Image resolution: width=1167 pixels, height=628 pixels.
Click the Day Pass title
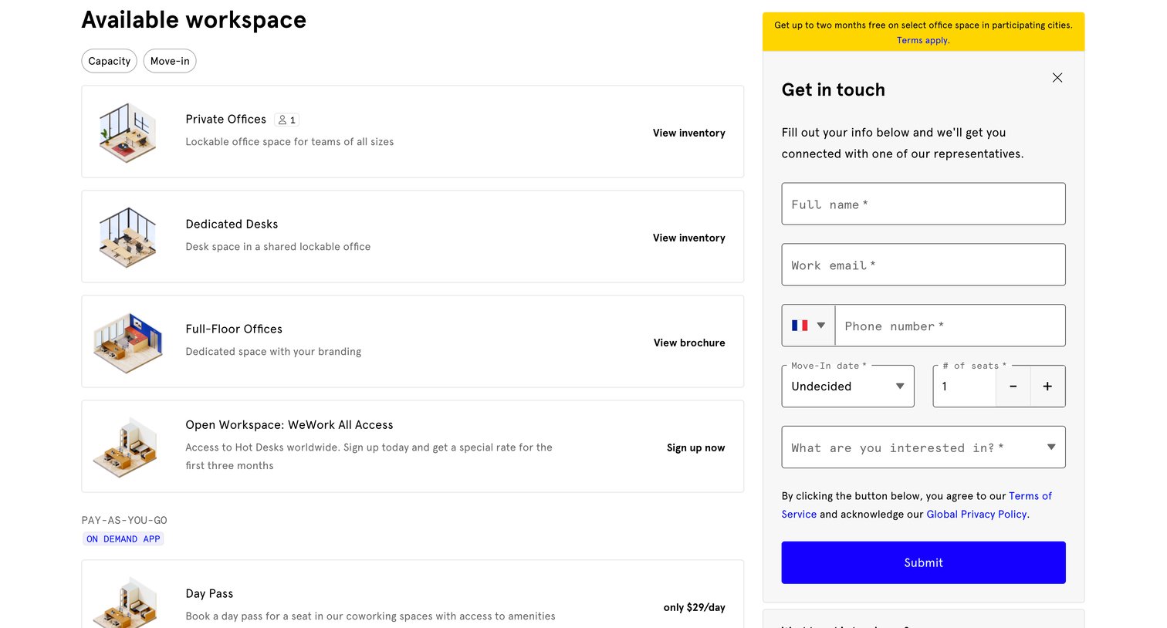(209, 593)
